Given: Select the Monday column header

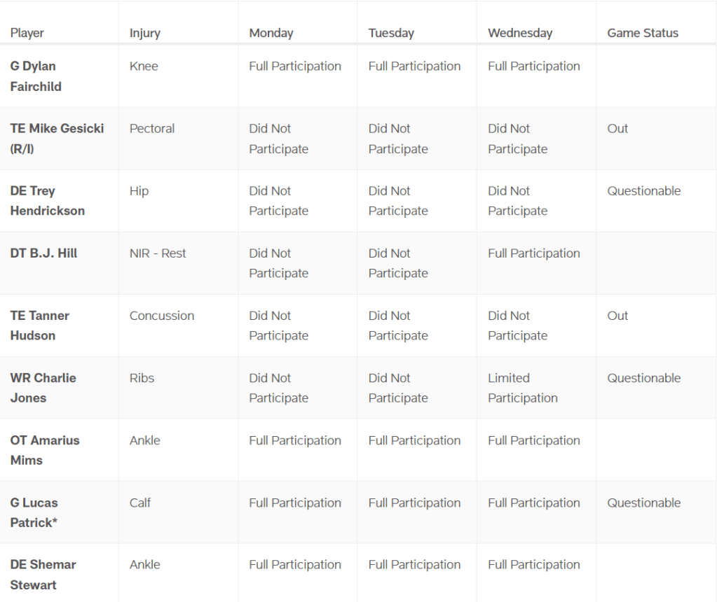Looking at the screenshot, I should [271, 33].
